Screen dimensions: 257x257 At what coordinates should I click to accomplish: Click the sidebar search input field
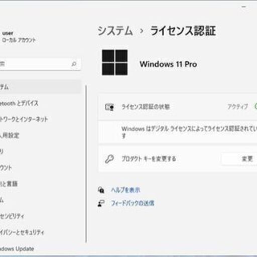(40, 64)
